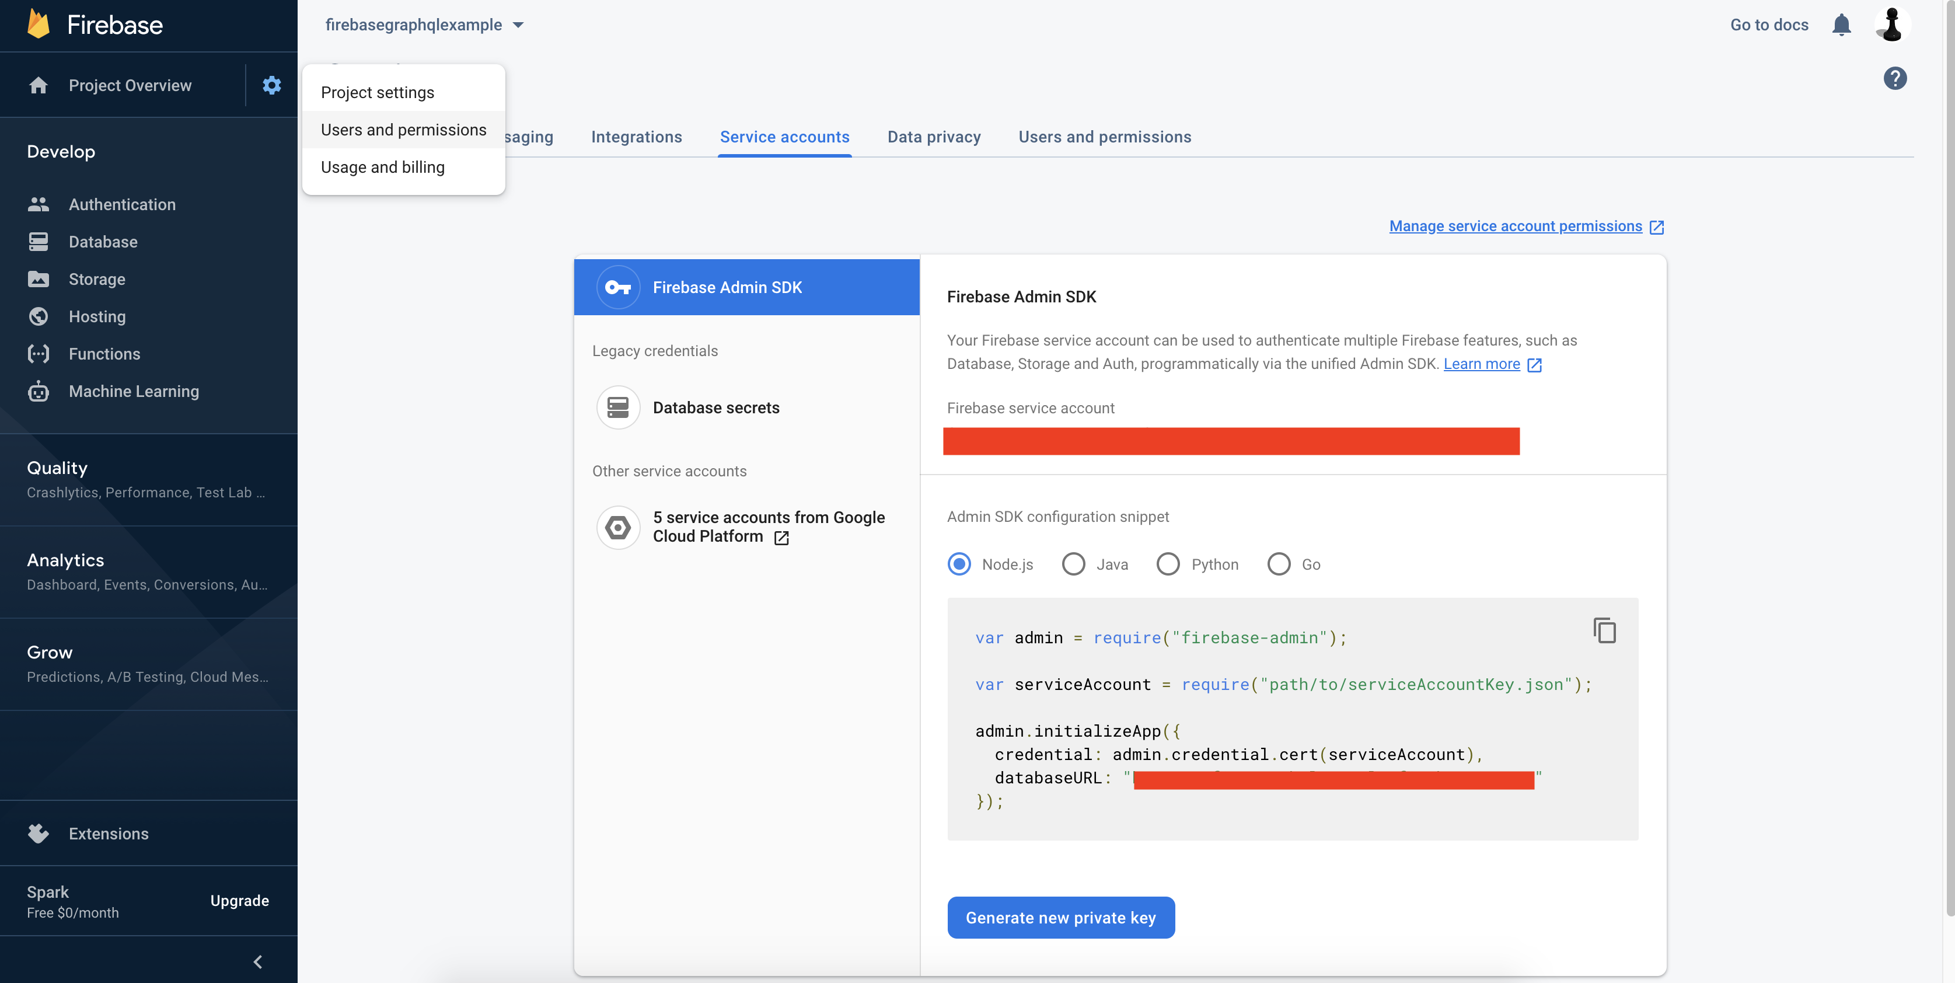Click the external link icon after Learn more
This screenshot has height=983, width=1955.
coord(1535,365)
